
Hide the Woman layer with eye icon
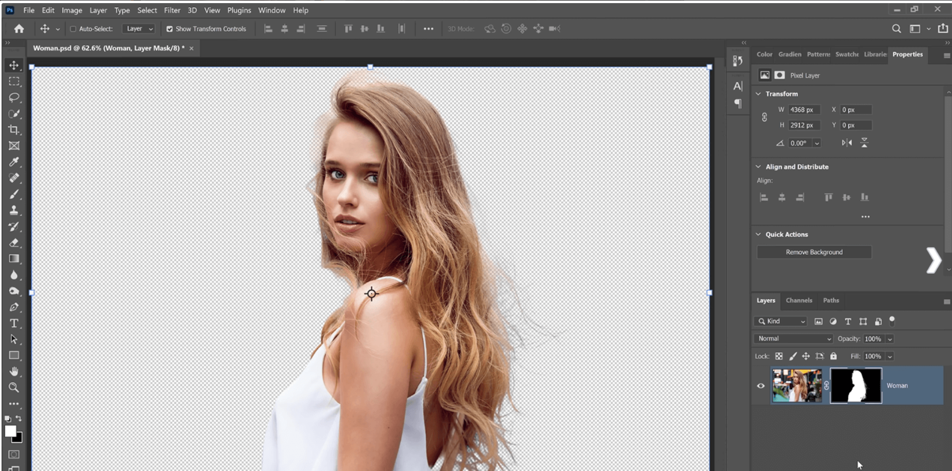click(x=761, y=386)
